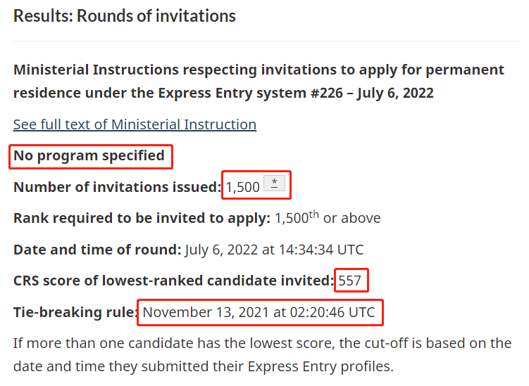Click the horizontal divider below the heading
529x386 pixels.
coord(267,41)
